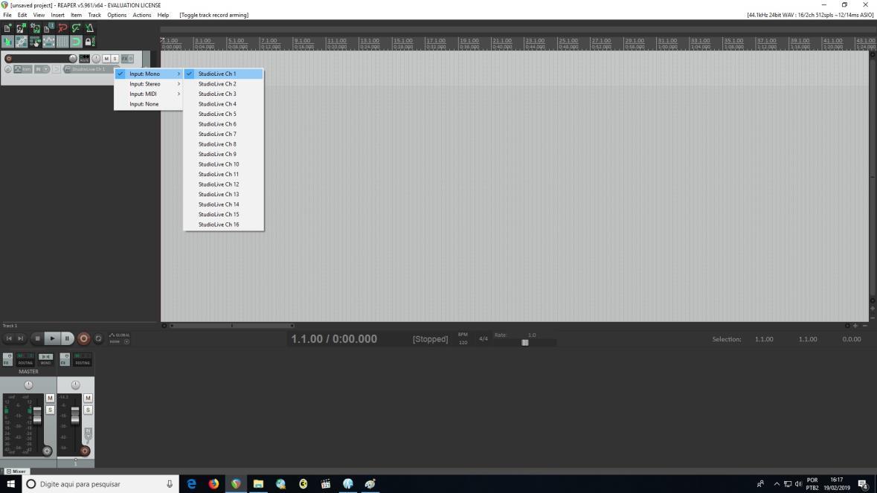
Task: Open Master ROUTING button in mixer
Action: (25, 359)
